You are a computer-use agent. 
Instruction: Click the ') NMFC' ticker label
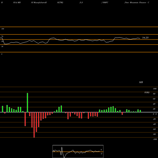105,3
